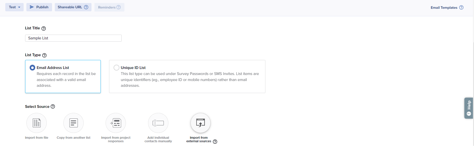Open the Help side tab

tap(469, 108)
